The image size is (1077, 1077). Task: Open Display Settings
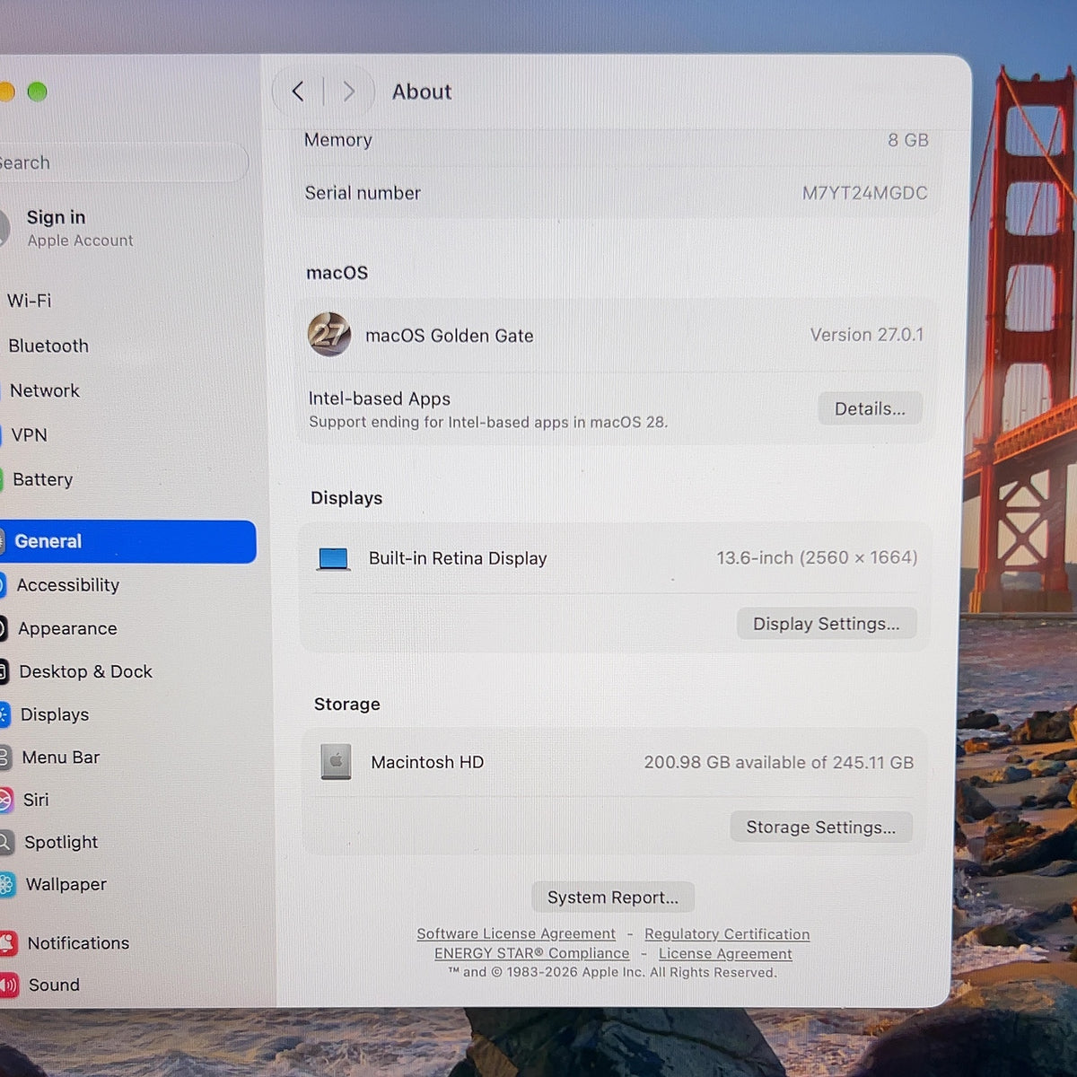[826, 624]
